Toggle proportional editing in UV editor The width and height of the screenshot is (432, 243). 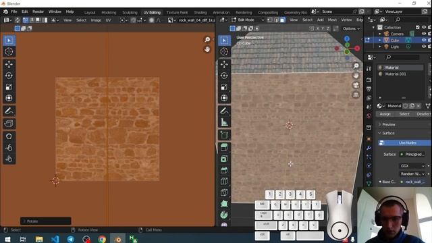point(151,20)
